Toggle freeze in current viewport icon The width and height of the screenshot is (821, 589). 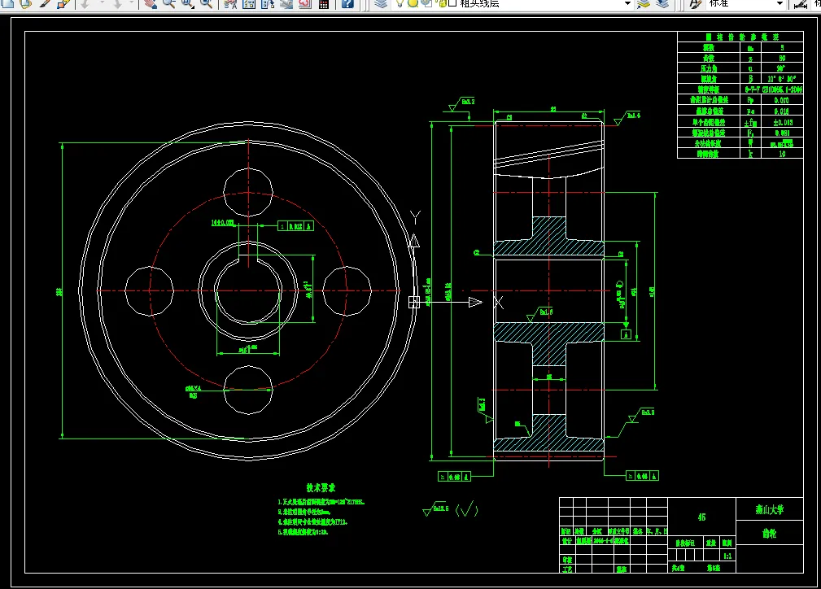427,3
